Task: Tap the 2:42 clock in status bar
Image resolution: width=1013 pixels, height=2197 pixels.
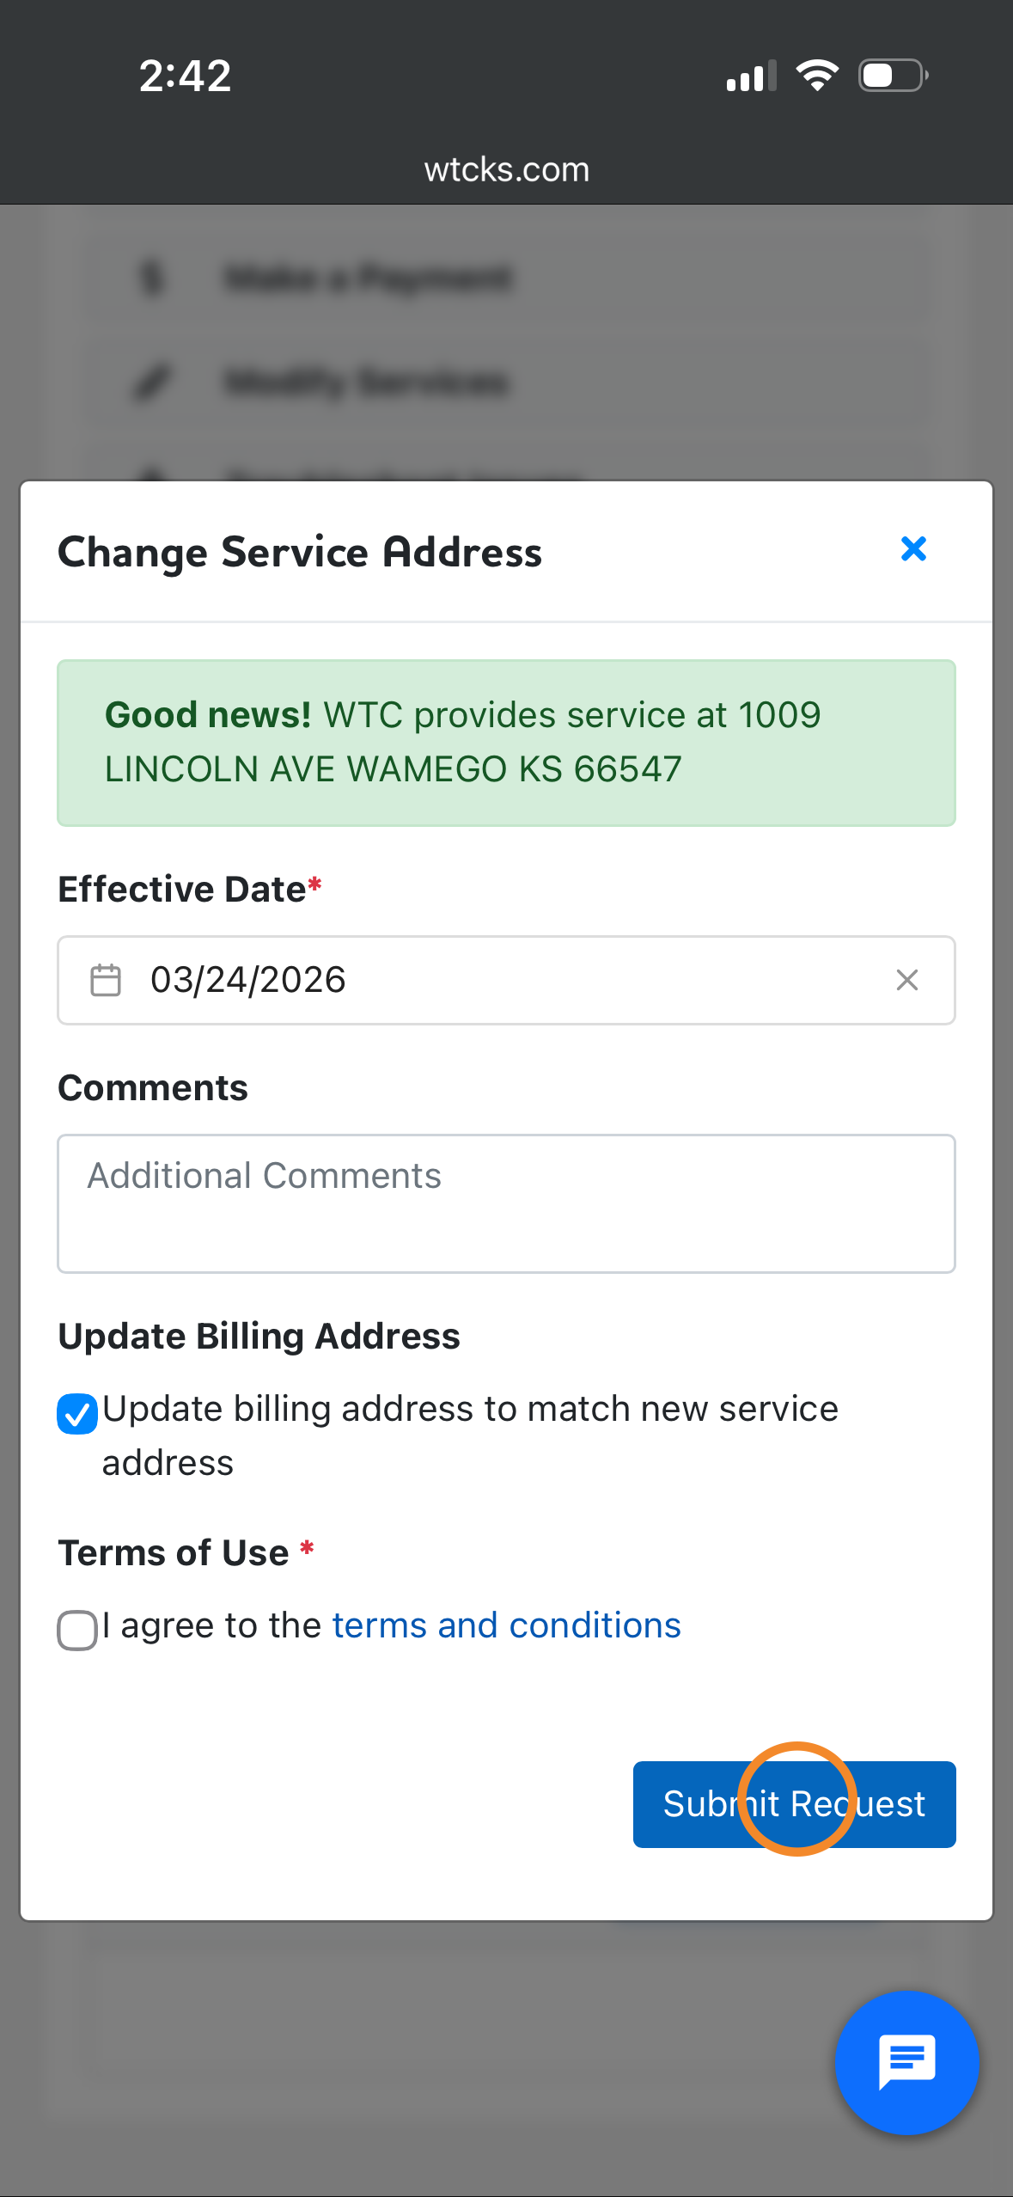Action: coord(185,76)
